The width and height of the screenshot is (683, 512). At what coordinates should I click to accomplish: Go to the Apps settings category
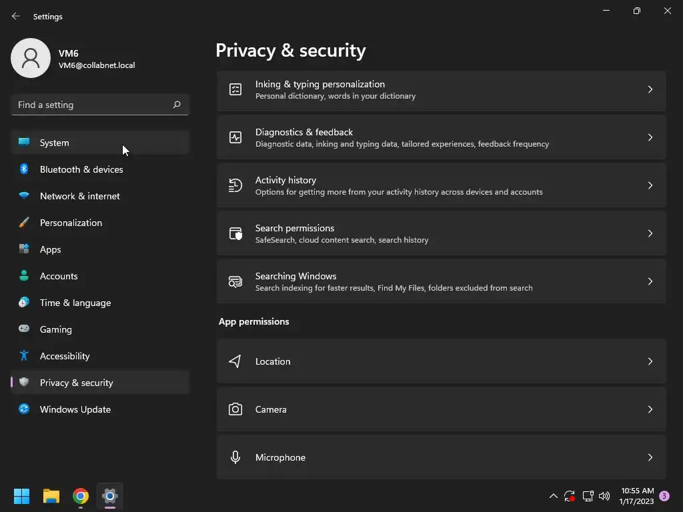click(51, 249)
